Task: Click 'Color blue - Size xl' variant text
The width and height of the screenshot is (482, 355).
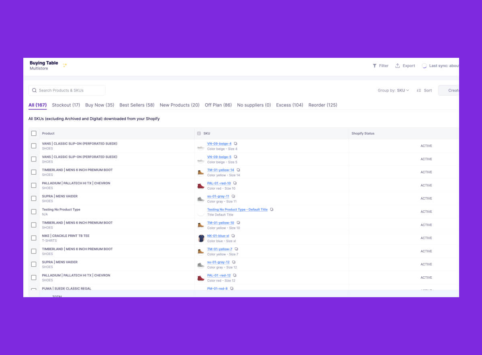Action: [x=222, y=241]
